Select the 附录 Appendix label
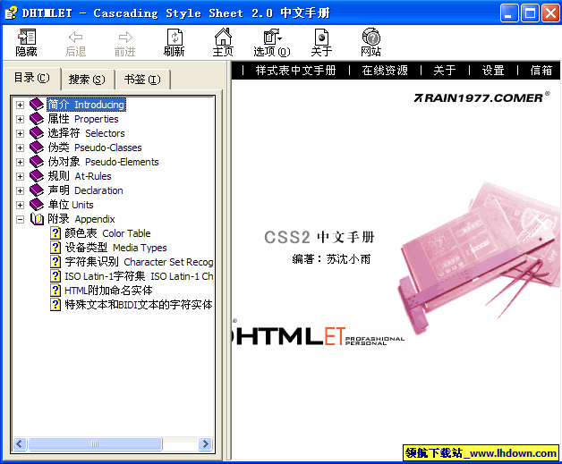Viewport: 562px width, 464px height. [81, 219]
